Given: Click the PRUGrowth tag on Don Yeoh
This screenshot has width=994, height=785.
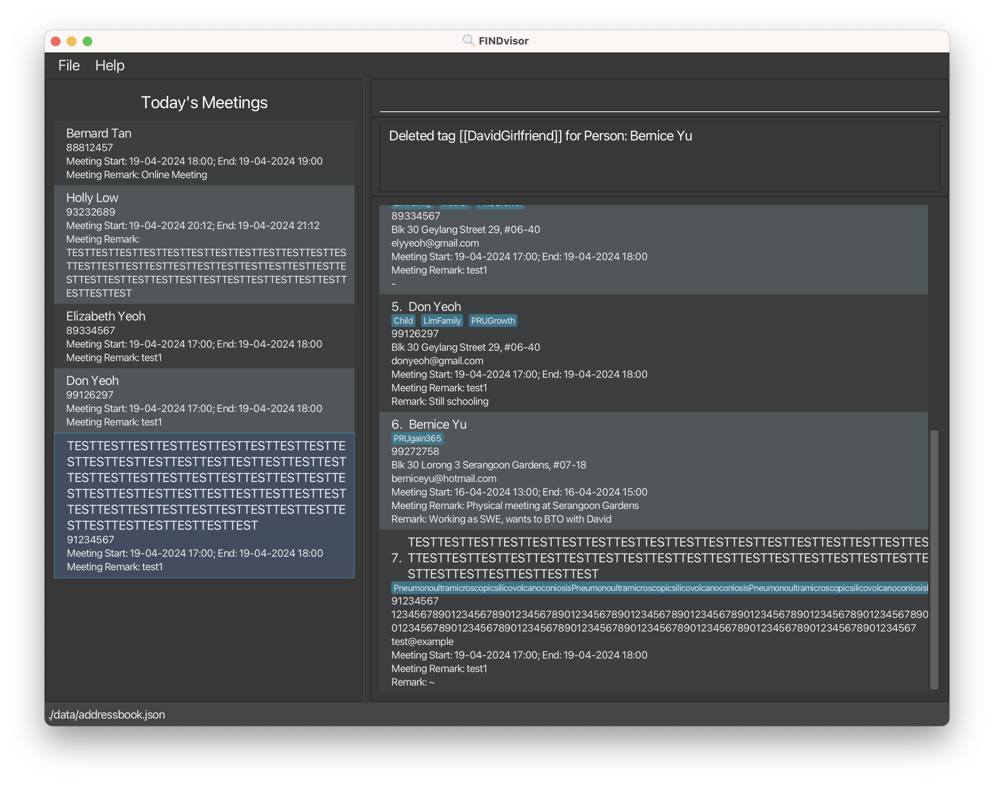Looking at the screenshot, I should tap(493, 321).
